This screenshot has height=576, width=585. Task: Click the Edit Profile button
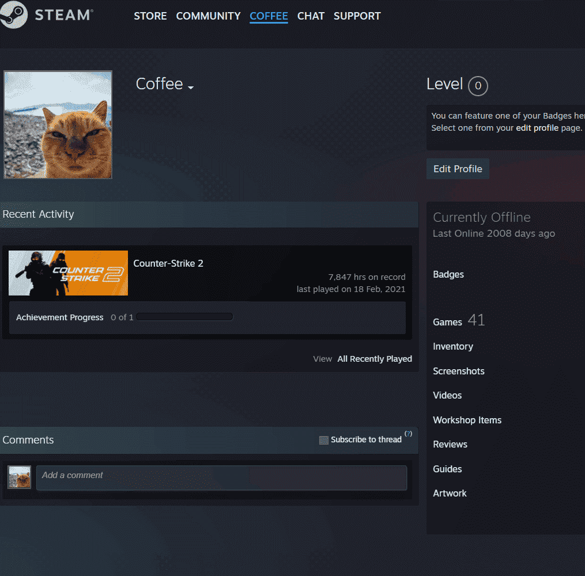pyautogui.click(x=458, y=169)
